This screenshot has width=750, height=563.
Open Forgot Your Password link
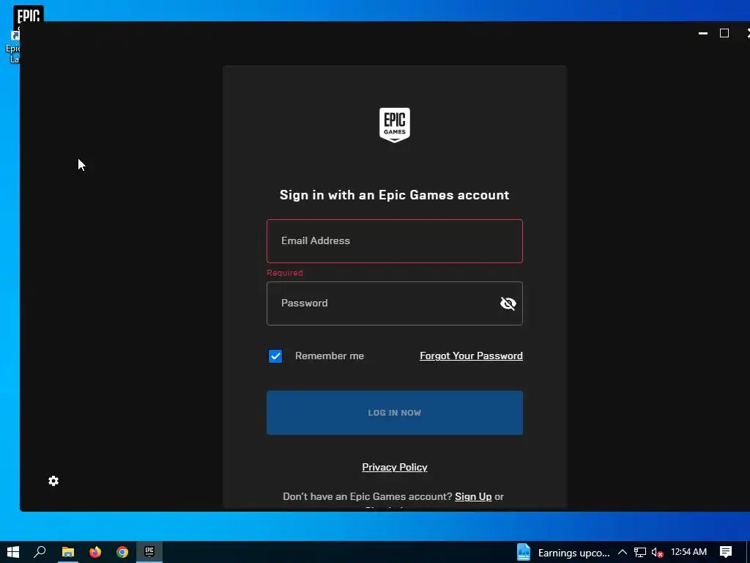[x=471, y=356]
